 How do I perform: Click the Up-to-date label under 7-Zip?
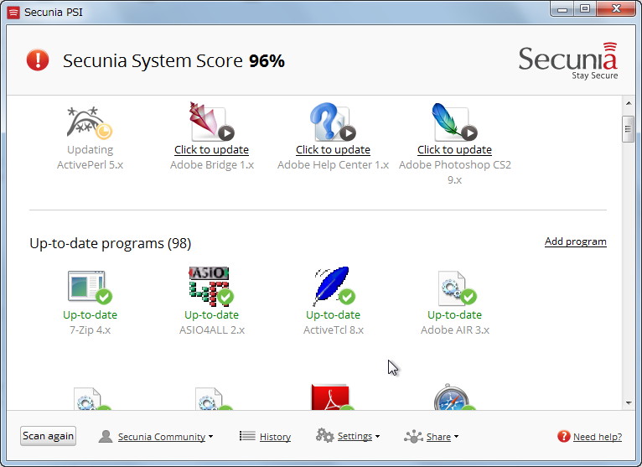click(x=90, y=314)
